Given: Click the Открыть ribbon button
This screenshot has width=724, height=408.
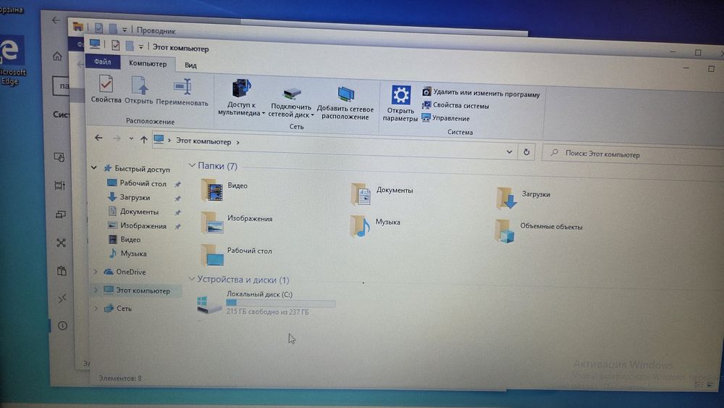Looking at the screenshot, I should pyautogui.click(x=138, y=90).
